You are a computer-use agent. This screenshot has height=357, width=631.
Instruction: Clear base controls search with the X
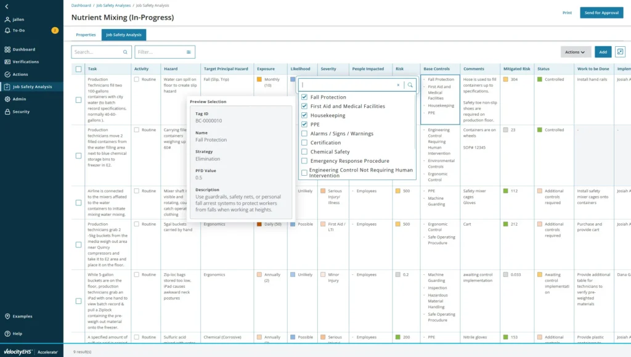coord(398,85)
